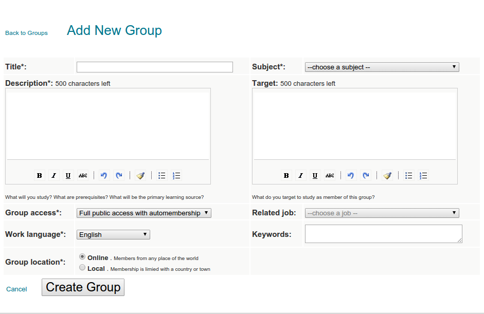The width and height of the screenshot is (484, 314).
Task: Go Back to Groups
Action: (26, 33)
